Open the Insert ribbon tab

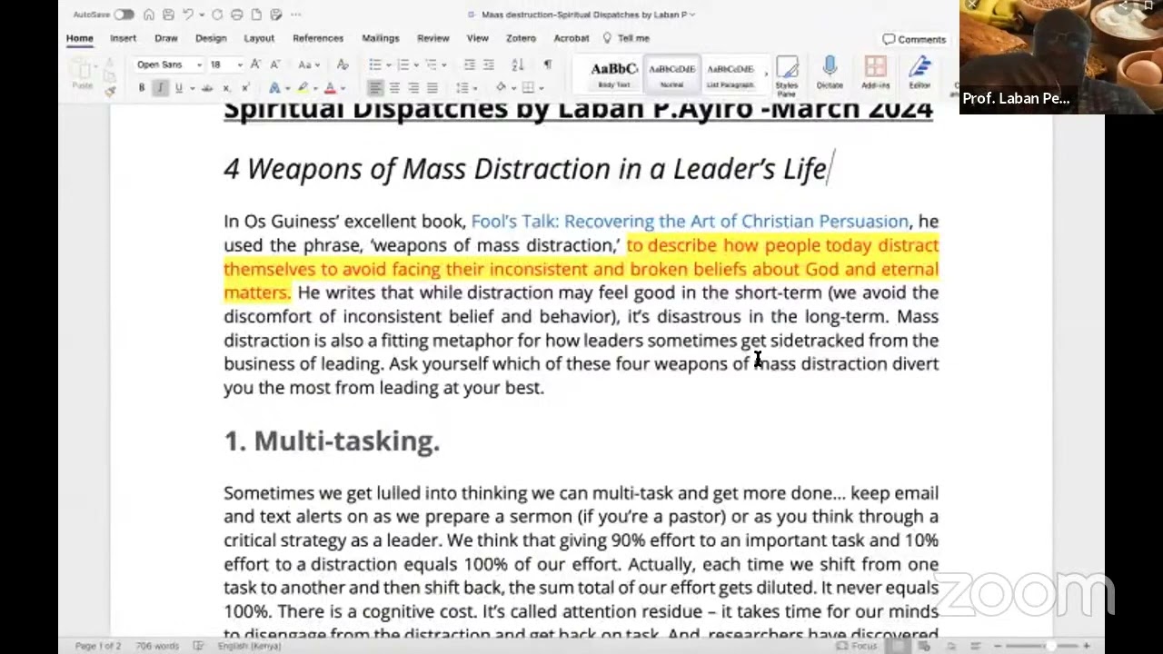[123, 38]
